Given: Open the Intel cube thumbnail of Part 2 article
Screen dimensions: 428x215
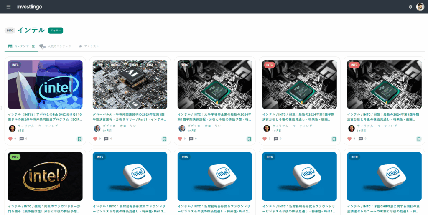Looking at the screenshot, I should click(x=215, y=177).
